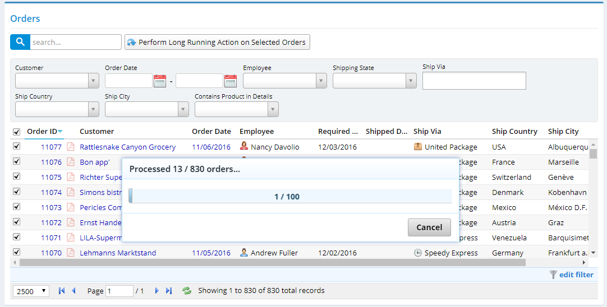
Task: Expand the Customer filter dropdown
Action: click(x=94, y=81)
